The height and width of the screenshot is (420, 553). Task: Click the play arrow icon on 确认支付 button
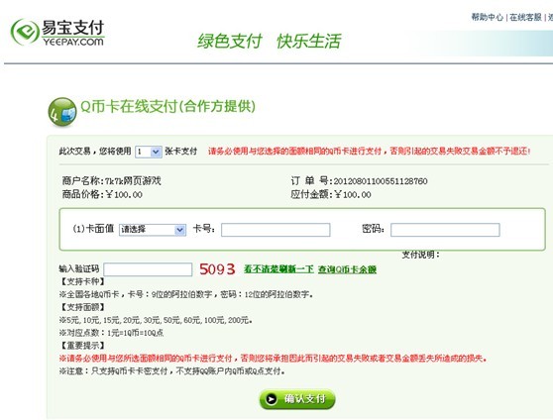(x=272, y=399)
